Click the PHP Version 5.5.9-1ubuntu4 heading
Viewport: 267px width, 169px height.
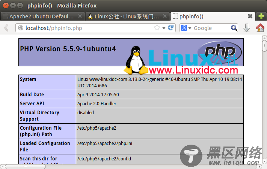pyautogui.click(x=68, y=49)
